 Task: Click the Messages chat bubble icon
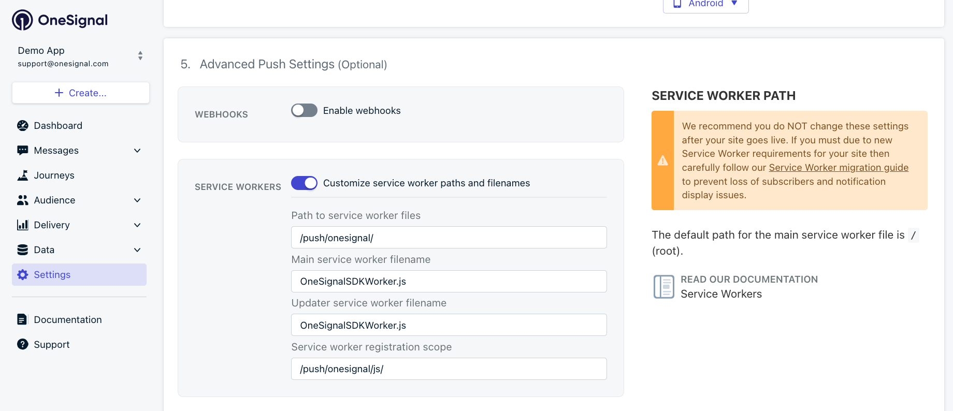(23, 151)
